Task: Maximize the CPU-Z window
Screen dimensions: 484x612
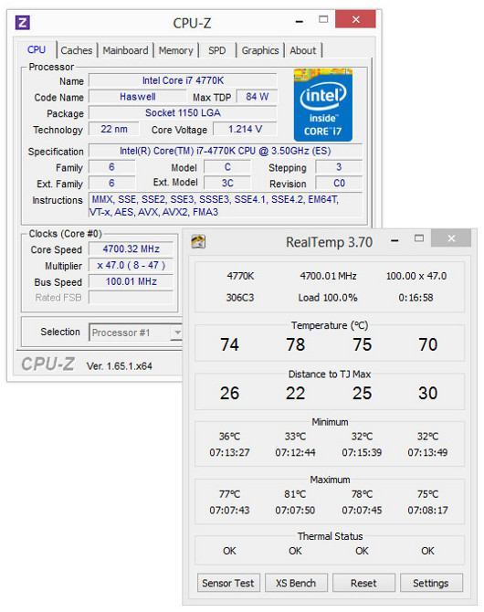Action: [x=323, y=19]
